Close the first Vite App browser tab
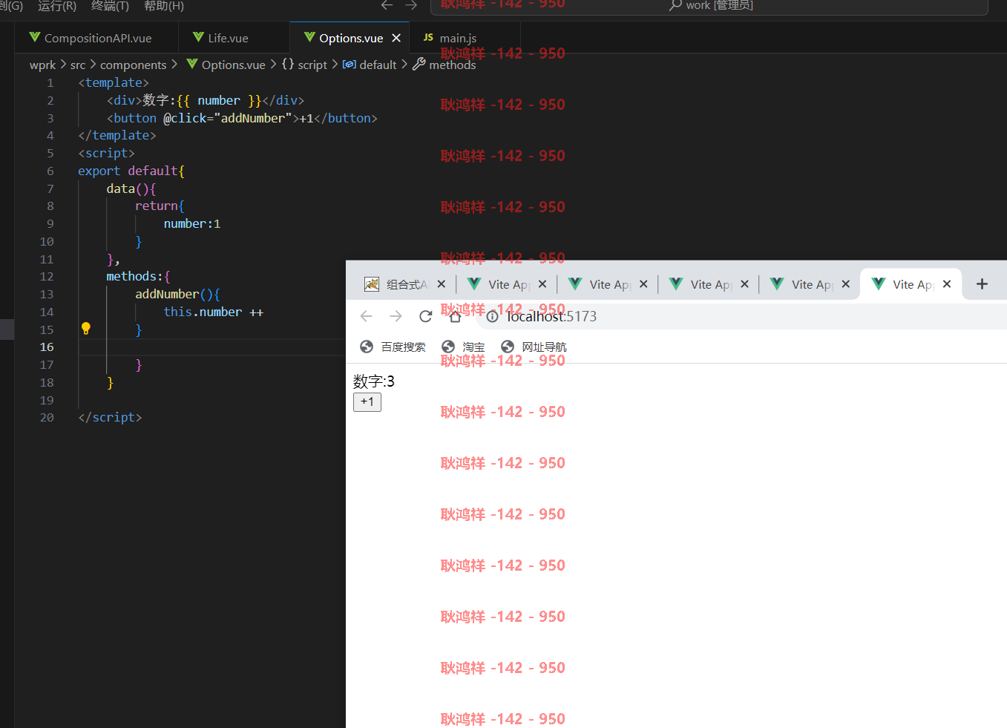 click(x=542, y=284)
